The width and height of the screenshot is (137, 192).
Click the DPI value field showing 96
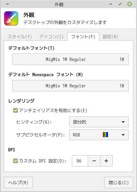click(x=80, y=161)
